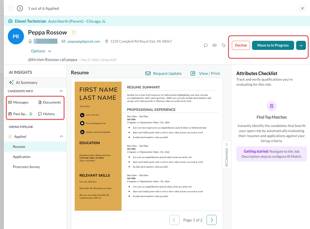This screenshot has height=229, width=310.
Task: Expand the AI Checklist side tab
Action: click(x=227, y=154)
